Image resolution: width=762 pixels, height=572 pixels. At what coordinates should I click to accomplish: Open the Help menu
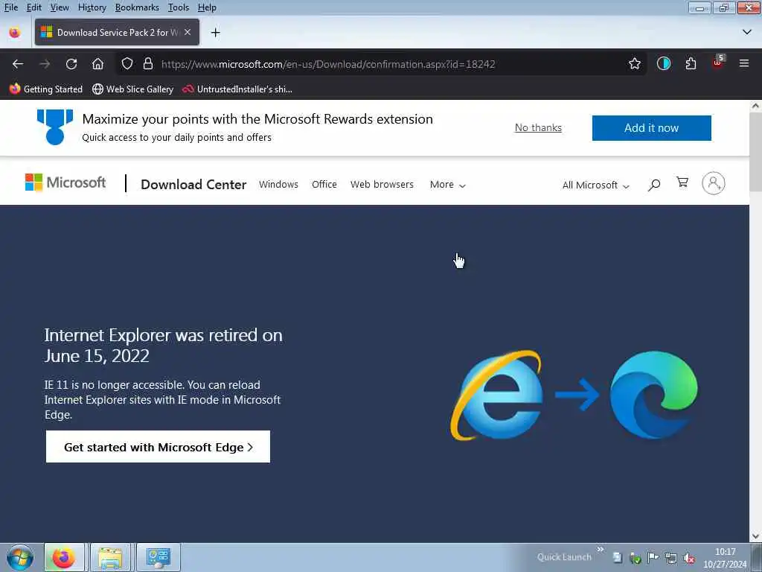pos(207,7)
